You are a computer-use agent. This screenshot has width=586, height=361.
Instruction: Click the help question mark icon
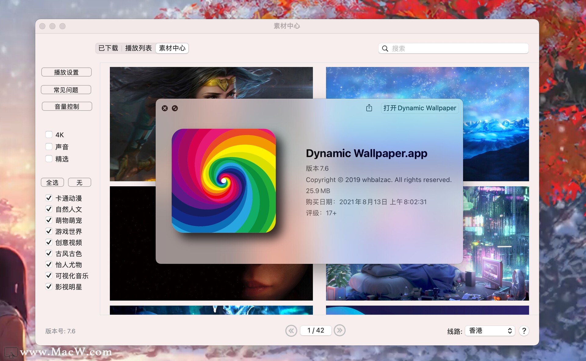pyautogui.click(x=524, y=331)
